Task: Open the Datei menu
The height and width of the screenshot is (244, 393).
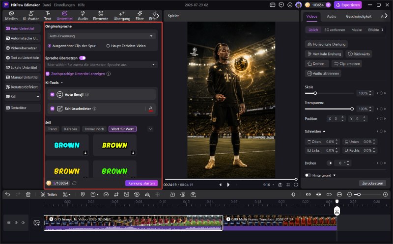Action: pos(46,5)
